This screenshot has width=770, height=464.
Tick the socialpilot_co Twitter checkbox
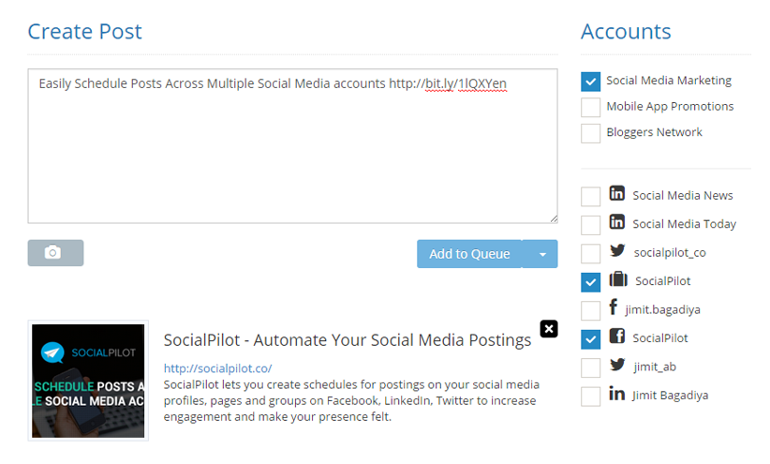(590, 254)
